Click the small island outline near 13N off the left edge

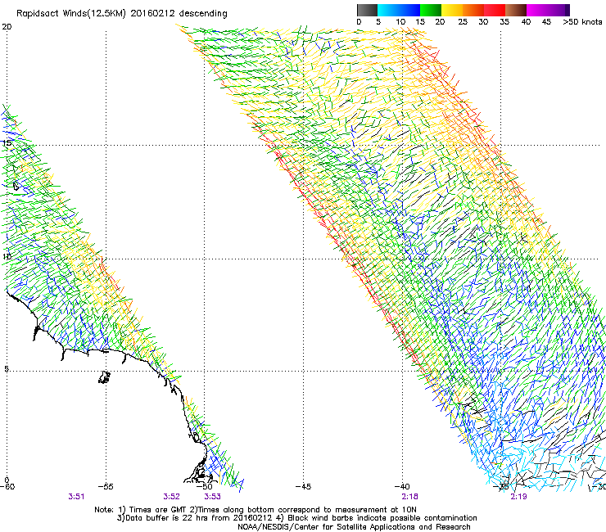[x=16, y=187]
